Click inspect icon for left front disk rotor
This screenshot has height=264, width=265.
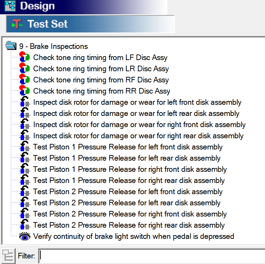point(24,102)
